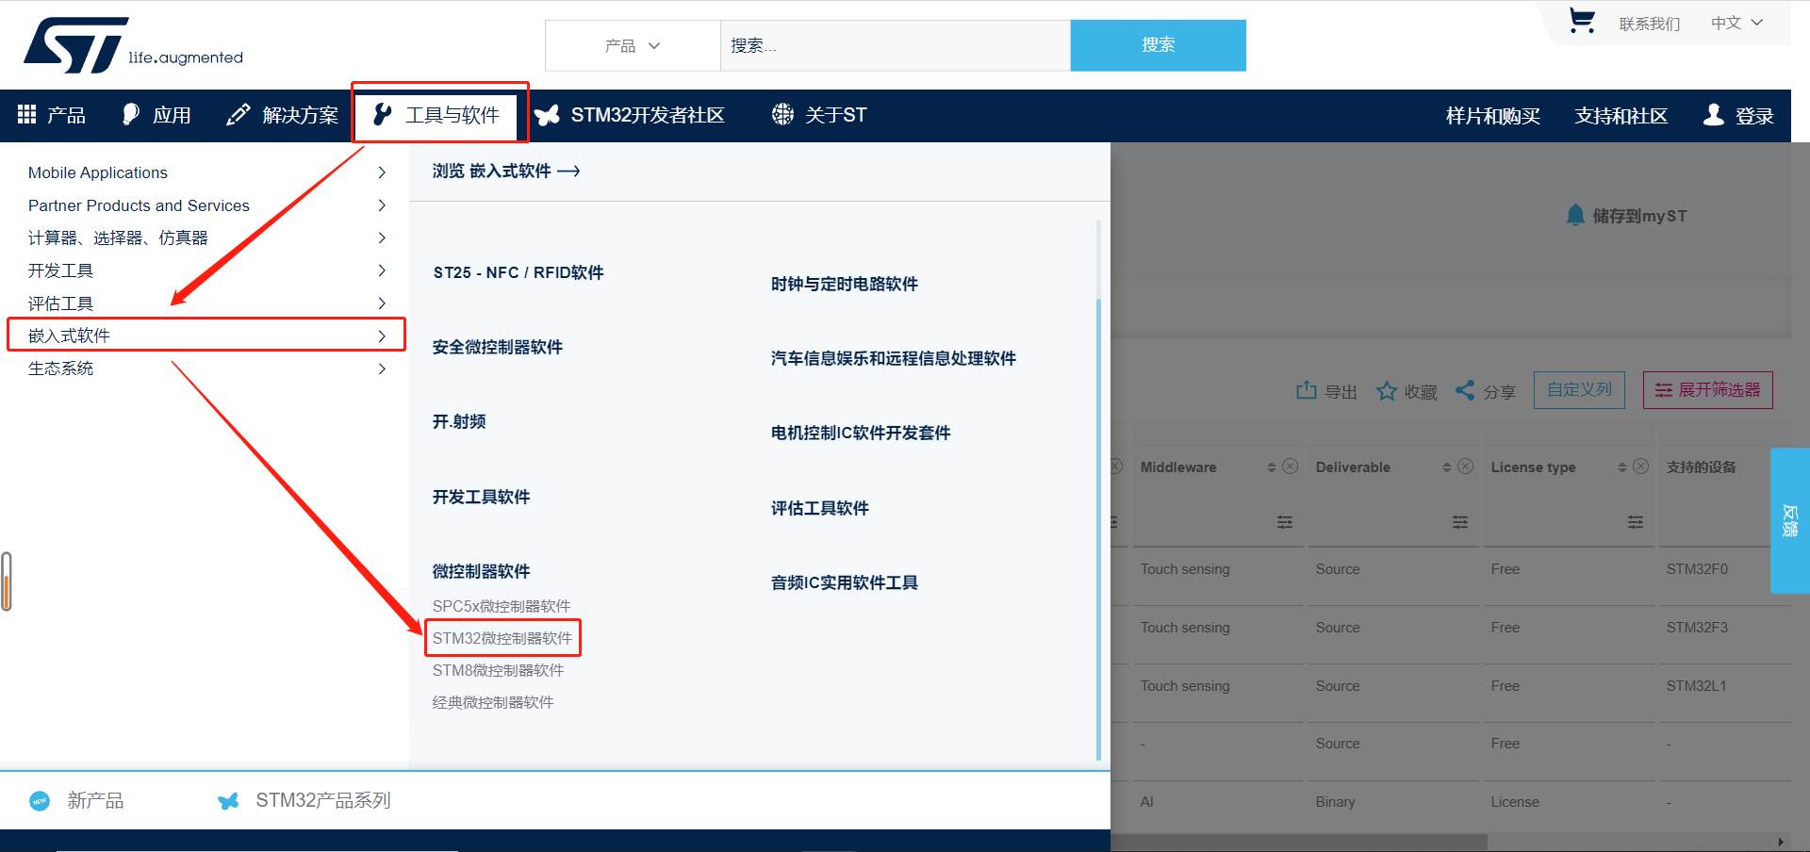Select 音频IC实用软件工具 category
This screenshot has height=852, width=1810.
845,582
